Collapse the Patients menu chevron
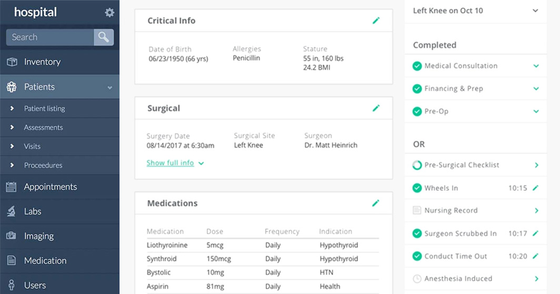The width and height of the screenshot is (560, 294). (110, 87)
